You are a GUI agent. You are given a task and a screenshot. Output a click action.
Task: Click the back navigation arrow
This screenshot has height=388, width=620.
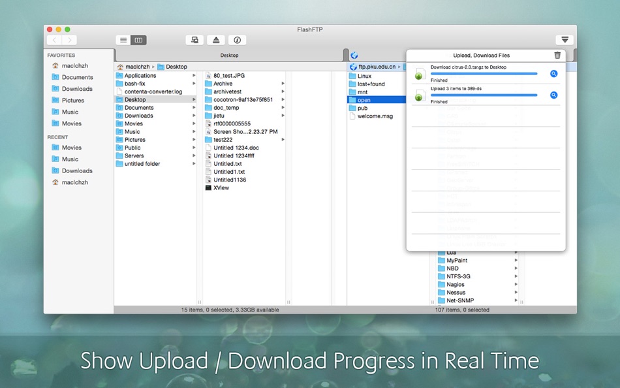[x=55, y=40]
